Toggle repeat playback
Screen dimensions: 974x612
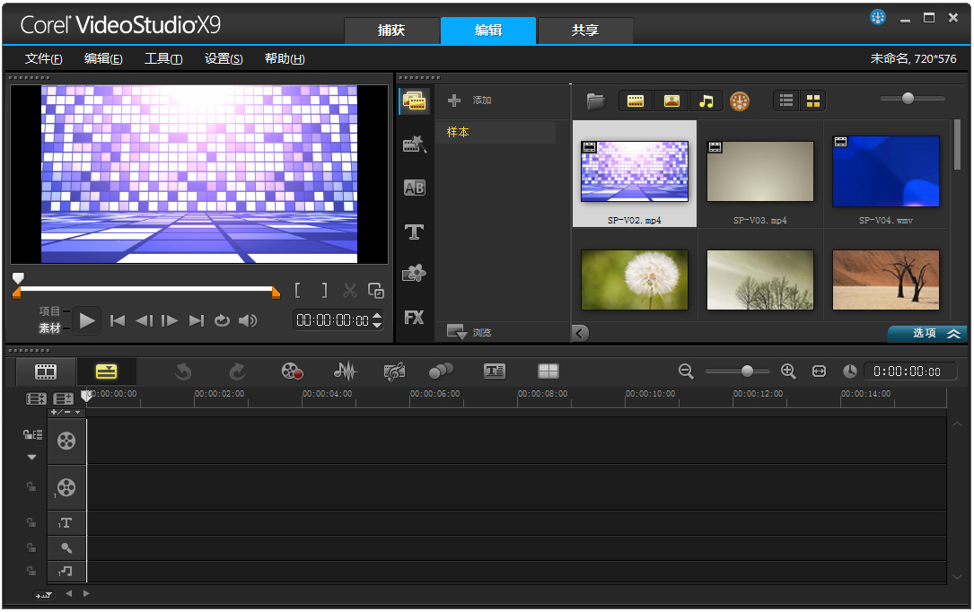[x=222, y=321]
